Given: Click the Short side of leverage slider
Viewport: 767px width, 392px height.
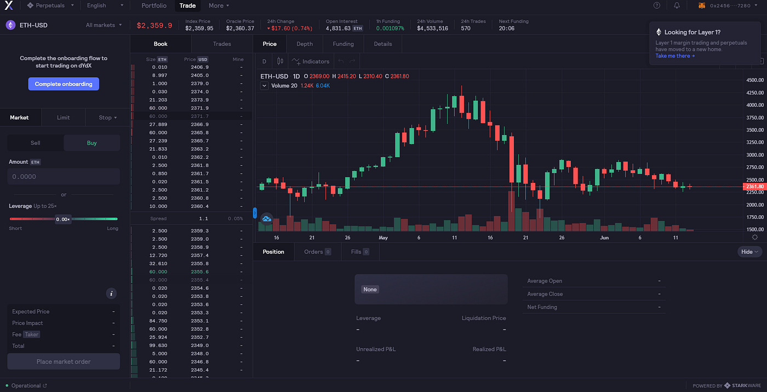Looking at the screenshot, I should (15, 228).
